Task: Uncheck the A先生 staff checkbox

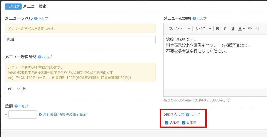Action: (x=167, y=123)
